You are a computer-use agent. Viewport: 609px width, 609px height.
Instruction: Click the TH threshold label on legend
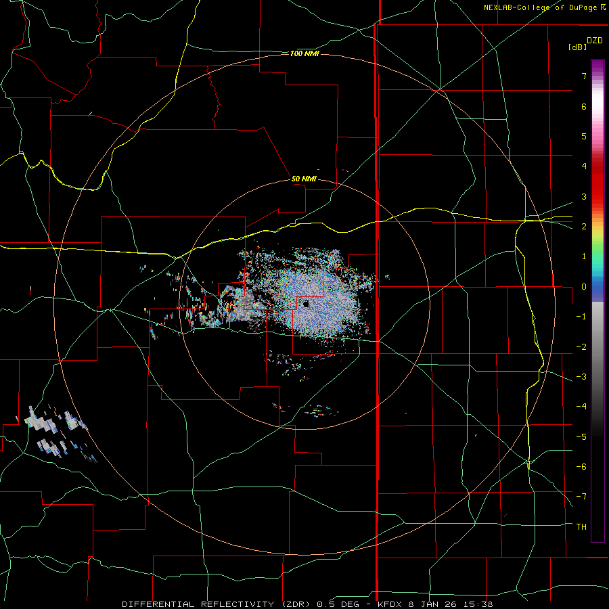pyautogui.click(x=581, y=527)
